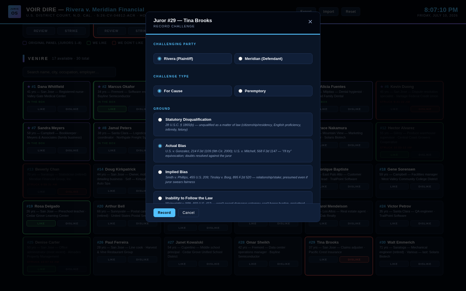Click the 8:07:10 PM clock display
Image resolution: width=466 pixels, height=291 pixels.
[441, 10]
